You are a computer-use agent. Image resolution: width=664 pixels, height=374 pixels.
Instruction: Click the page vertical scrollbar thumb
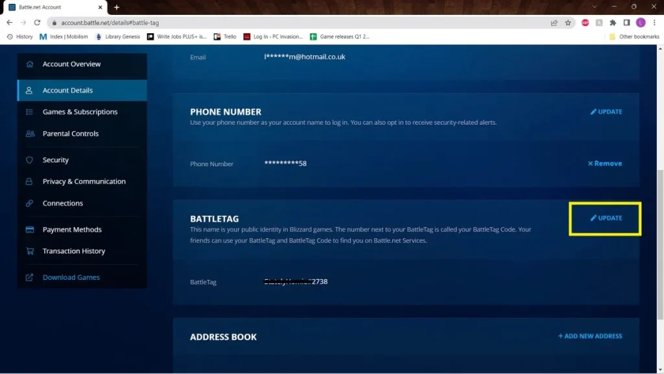tap(660, 245)
